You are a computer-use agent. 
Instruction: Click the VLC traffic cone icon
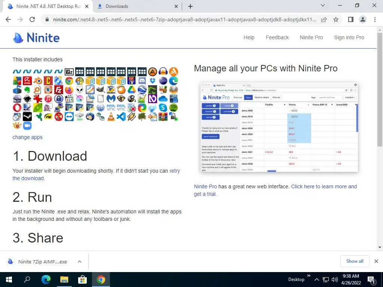(111, 117)
